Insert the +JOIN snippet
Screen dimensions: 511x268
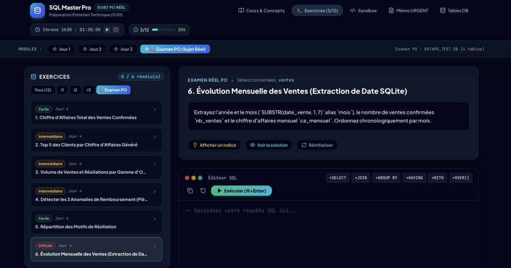tap(361, 178)
